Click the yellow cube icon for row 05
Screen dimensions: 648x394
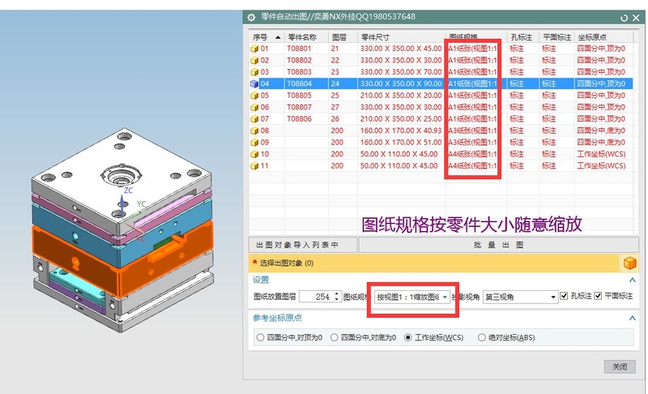[254, 96]
